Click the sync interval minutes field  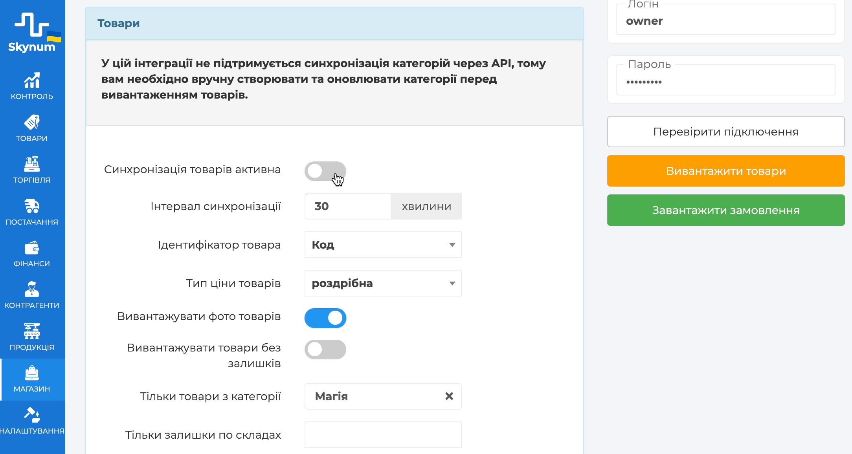pyautogui.click(x=348, y=206)
